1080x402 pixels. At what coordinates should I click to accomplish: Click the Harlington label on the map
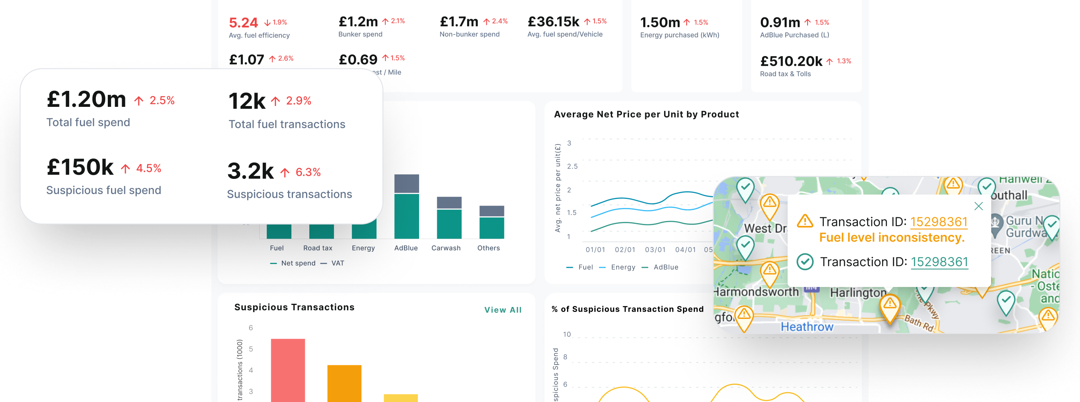pyautogui.click(x=858, y=292)
